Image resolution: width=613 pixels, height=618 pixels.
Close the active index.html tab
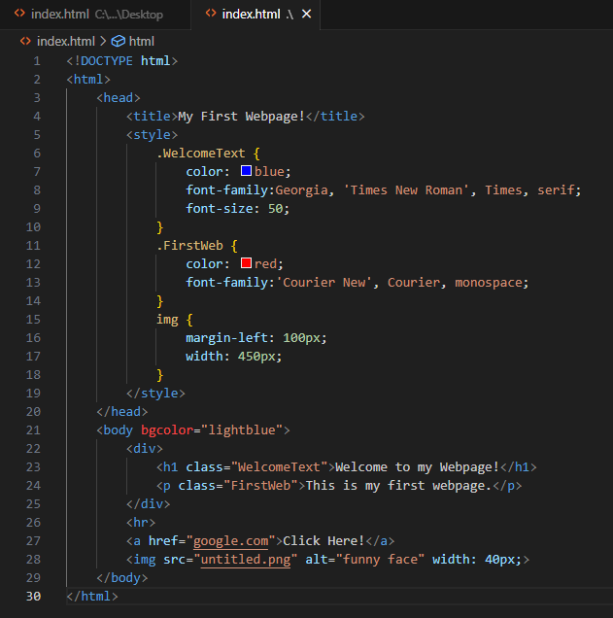[x=308, y=15]
